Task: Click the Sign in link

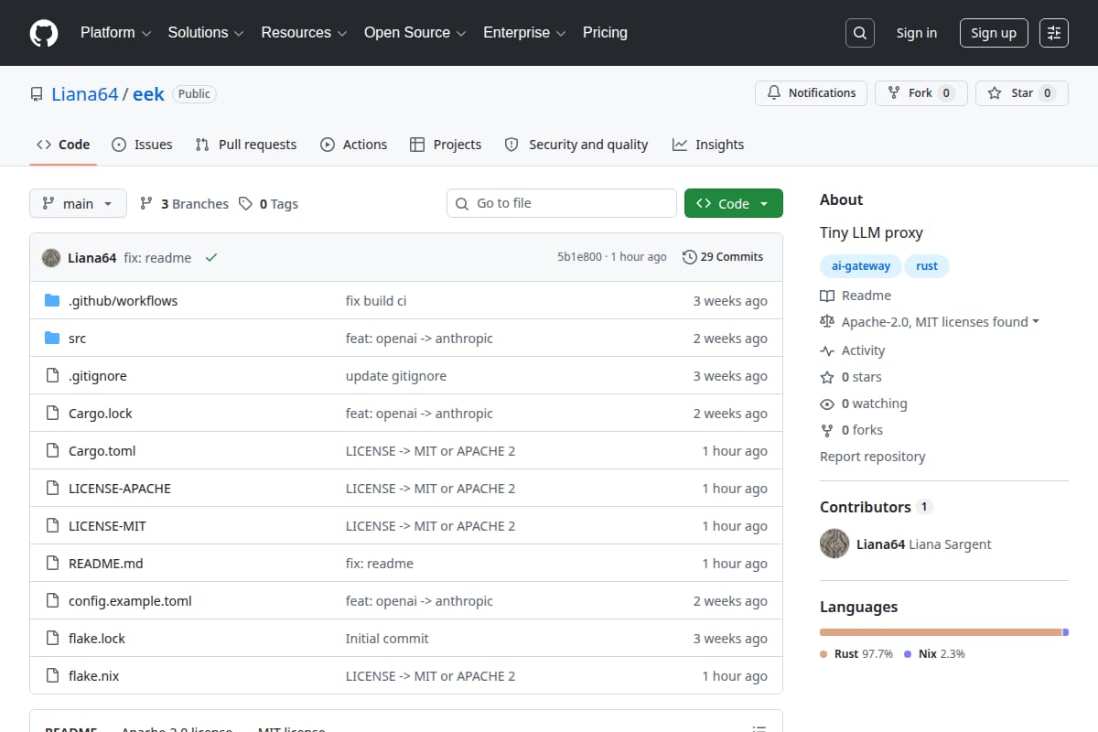Action: point(917,33)
